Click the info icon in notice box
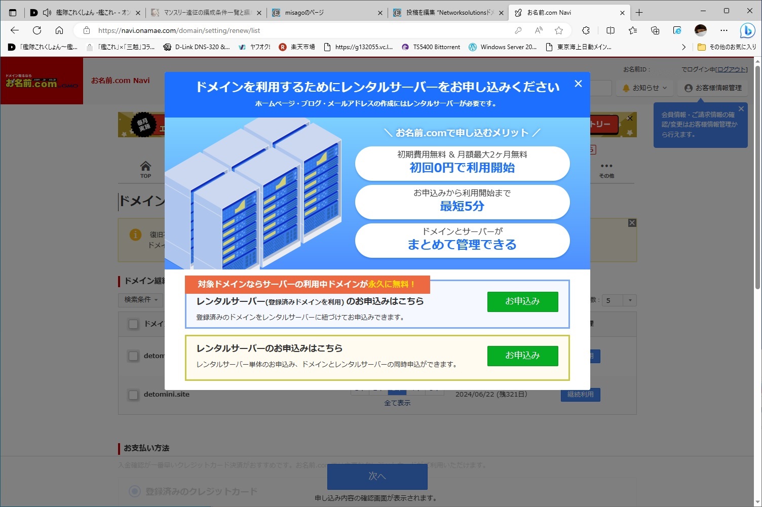The height and width of the screenshot is (507, 762). pyautogui.click(x=135, y=235)
